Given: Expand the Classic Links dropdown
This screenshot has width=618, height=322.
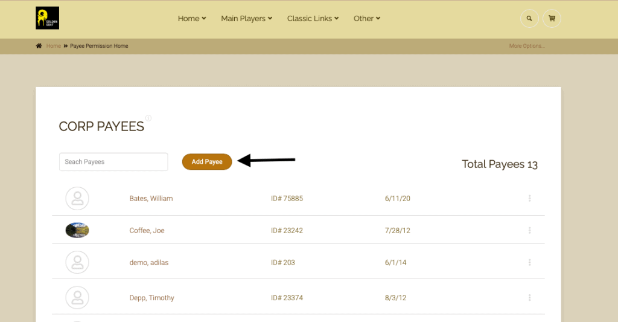Looking at the screenshot, I should (x=313, y=19).
